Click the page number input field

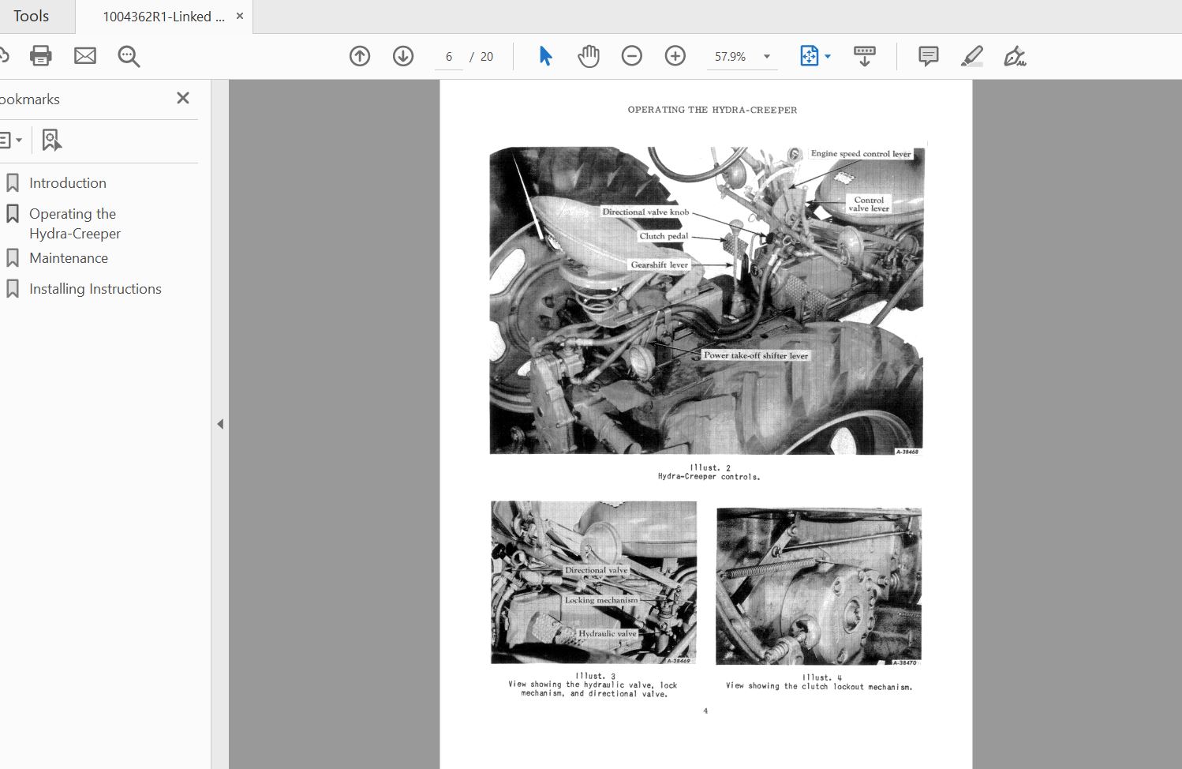[449, 57]
